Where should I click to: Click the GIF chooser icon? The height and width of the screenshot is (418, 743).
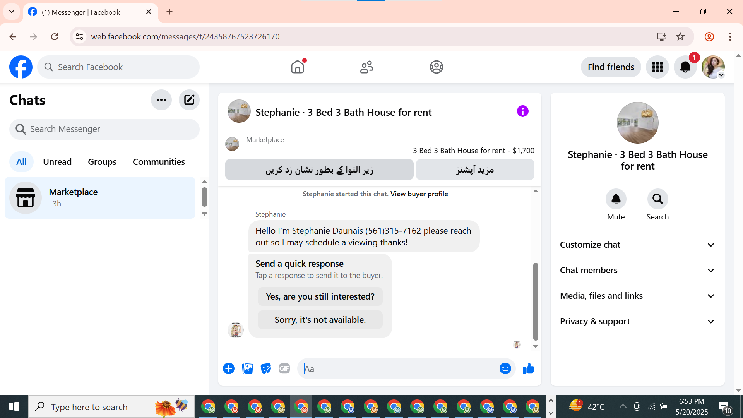click(x=284, y=369)
